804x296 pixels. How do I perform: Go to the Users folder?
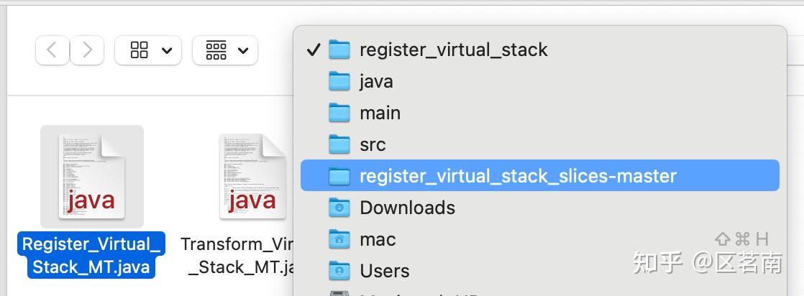point(384,271)
